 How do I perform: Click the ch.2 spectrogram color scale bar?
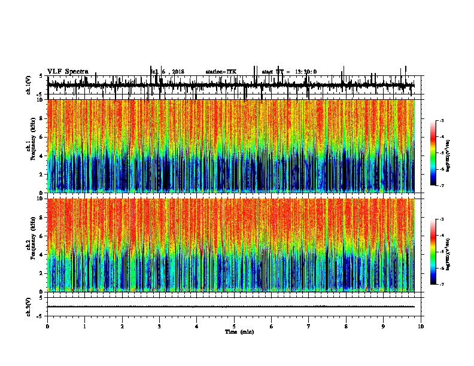433,252
